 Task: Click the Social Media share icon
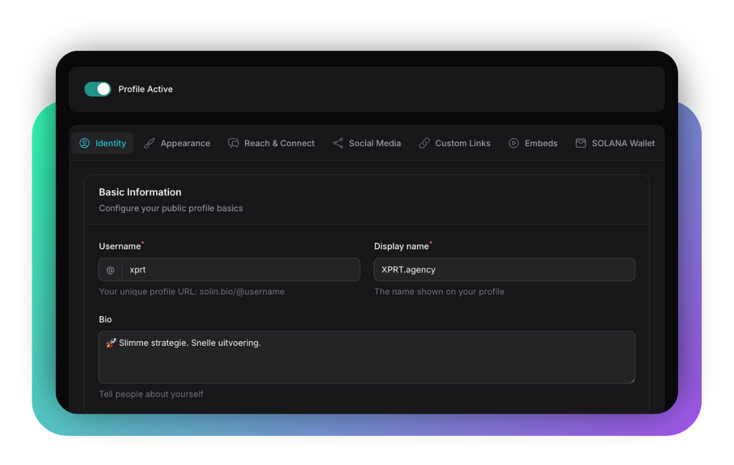pyautogui.click(x=338, y=143)
